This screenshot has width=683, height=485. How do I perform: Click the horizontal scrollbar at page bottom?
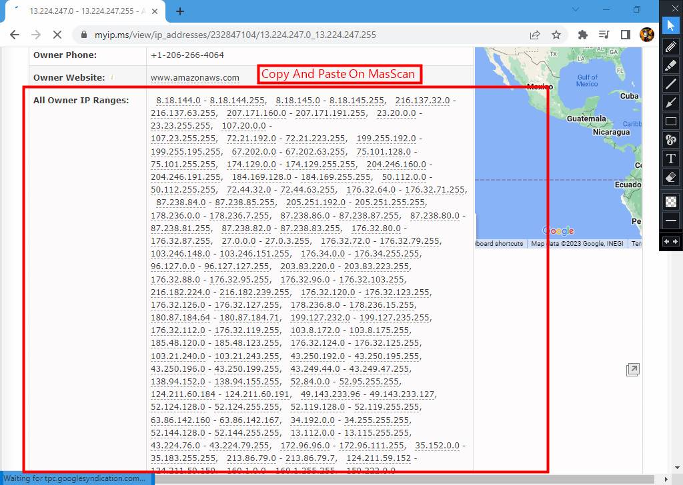404,480
